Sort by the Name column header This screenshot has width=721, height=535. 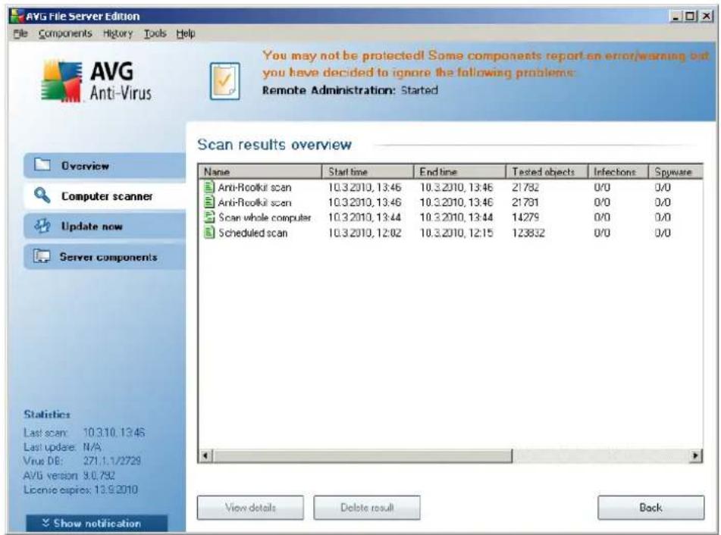pyautogui.click(x=260, y=171)
